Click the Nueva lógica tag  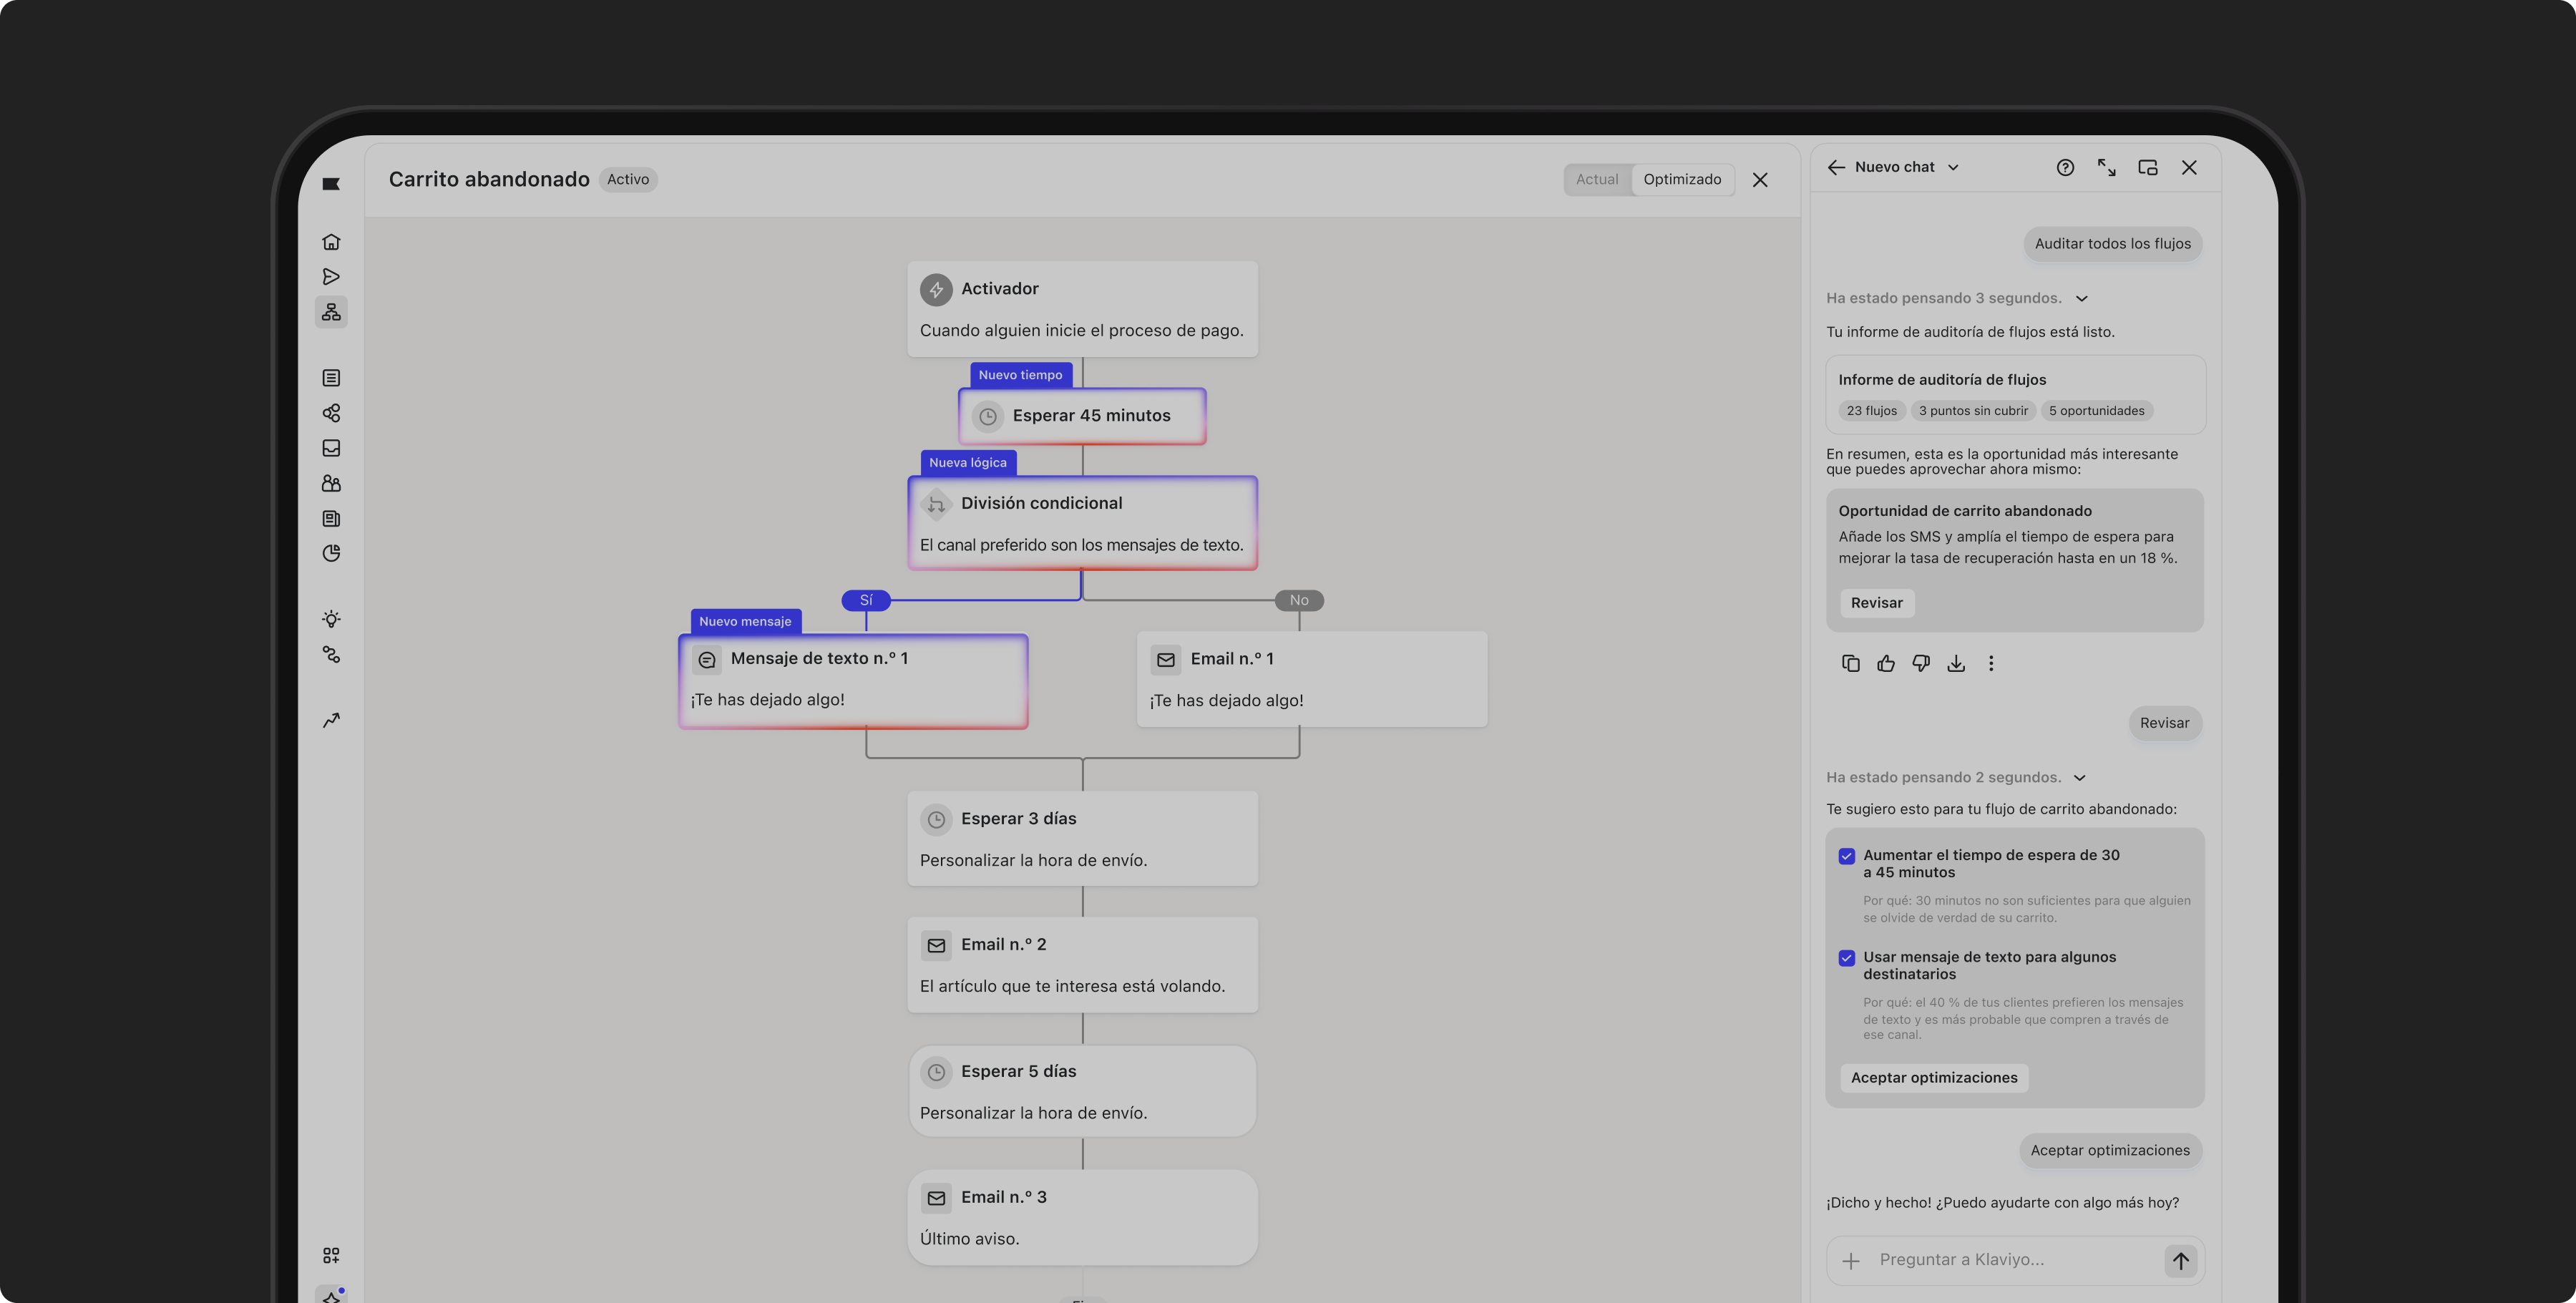(x=967, y=463)
